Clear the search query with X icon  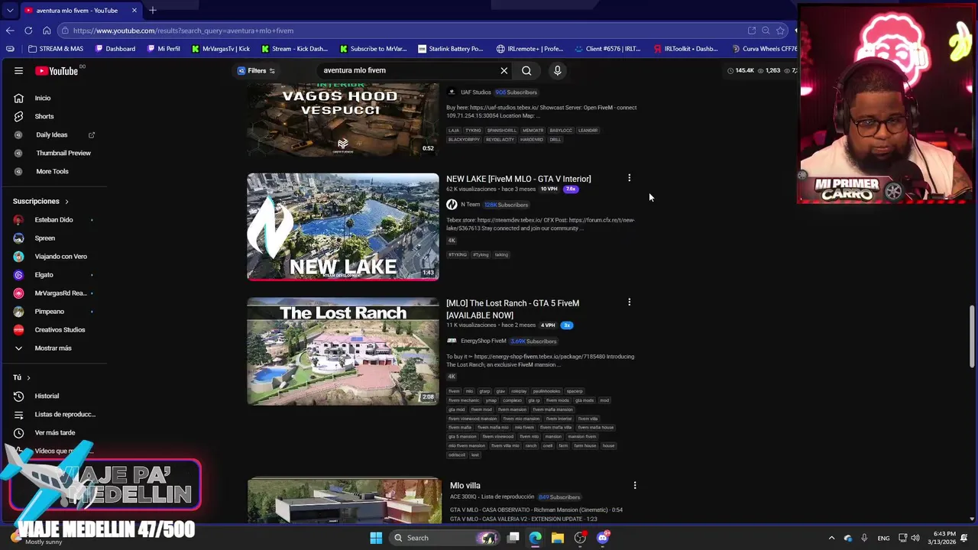coord(504,70)
